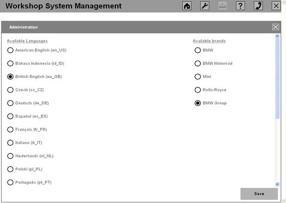Pick Français (fr_FR) language
Image resolution: width=286 pixels, height=203 pixels.
pos(10,130)
